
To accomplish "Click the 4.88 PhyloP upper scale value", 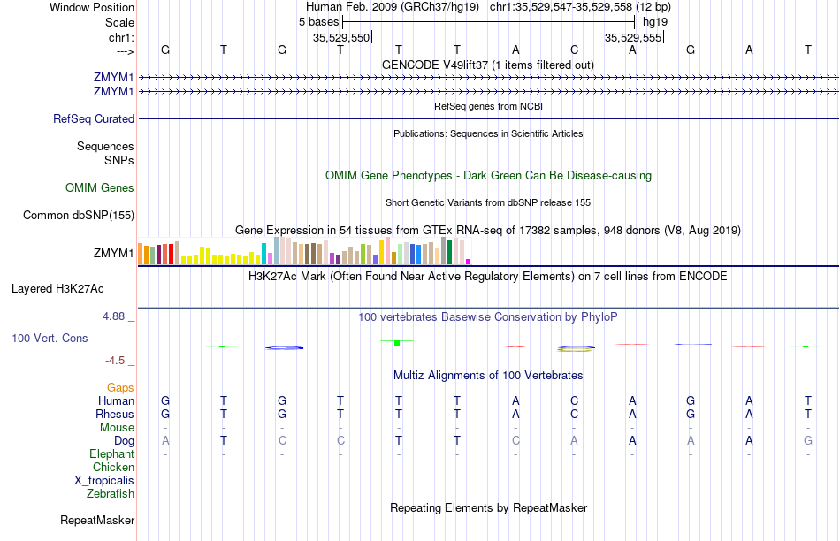I will 113,316.
